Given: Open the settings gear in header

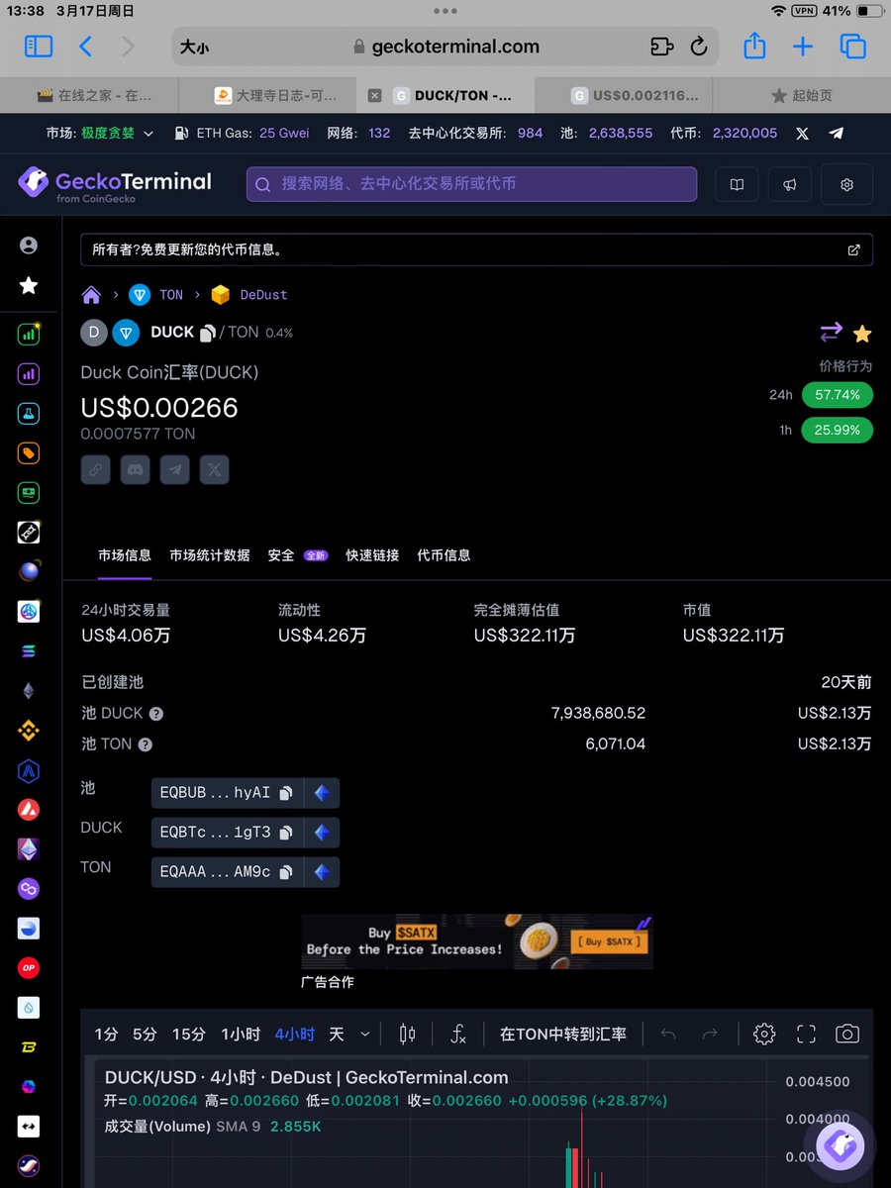Looking at the screenshot, I should pos(846,184).
